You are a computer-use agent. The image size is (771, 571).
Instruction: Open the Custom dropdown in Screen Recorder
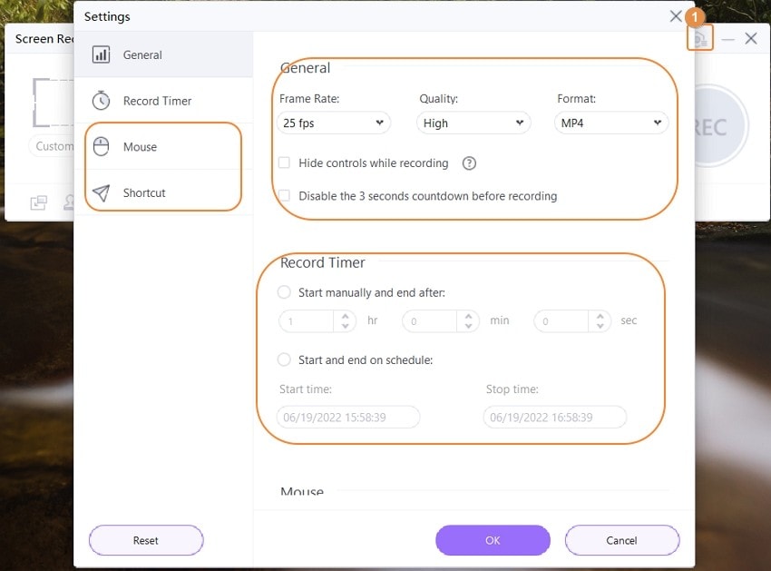click(x=52, y=146)
